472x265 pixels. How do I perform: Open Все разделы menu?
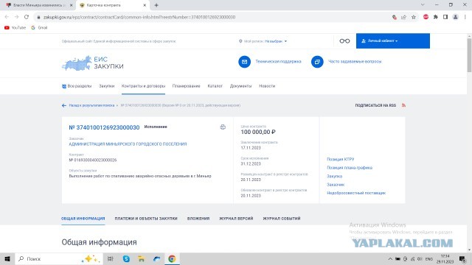tap(77, 86)
